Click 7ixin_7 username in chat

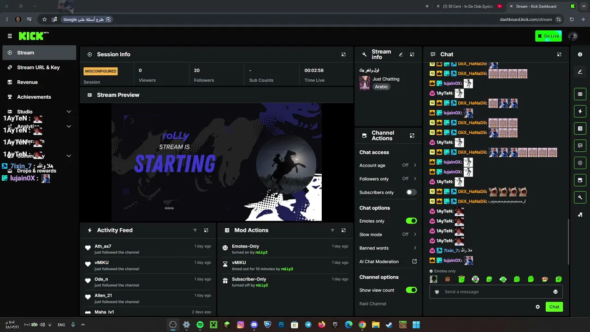click(451, 250)
